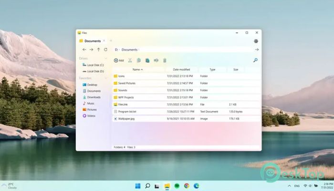
Task: Open taskbar Search
Action: [147, 186]
